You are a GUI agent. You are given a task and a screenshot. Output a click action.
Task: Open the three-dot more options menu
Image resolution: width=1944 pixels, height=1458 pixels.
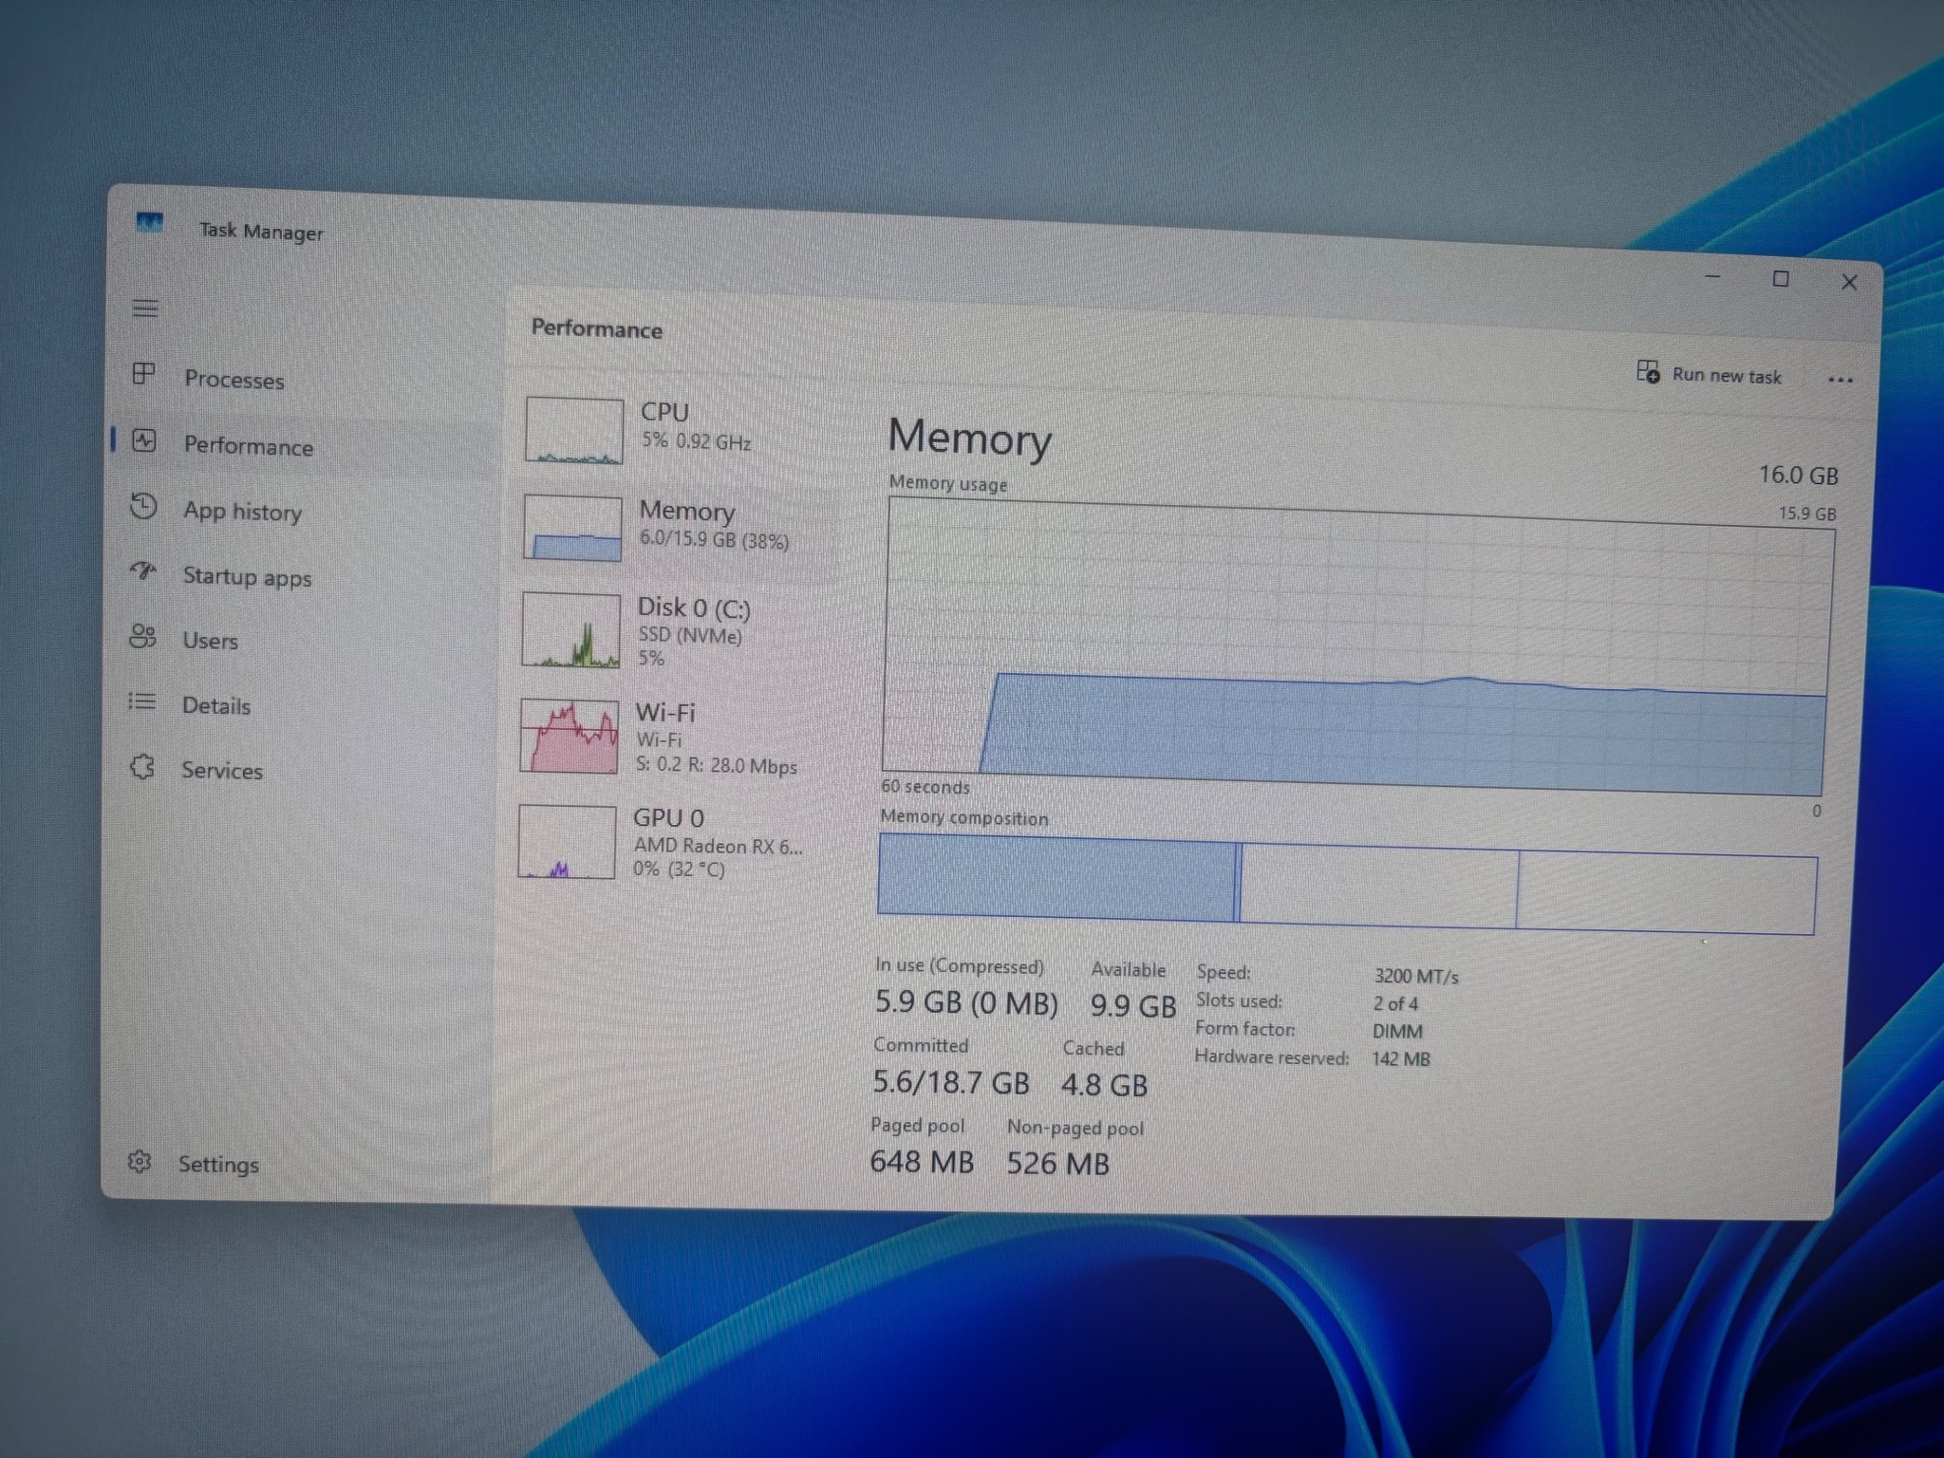(x=1840, y=380)
